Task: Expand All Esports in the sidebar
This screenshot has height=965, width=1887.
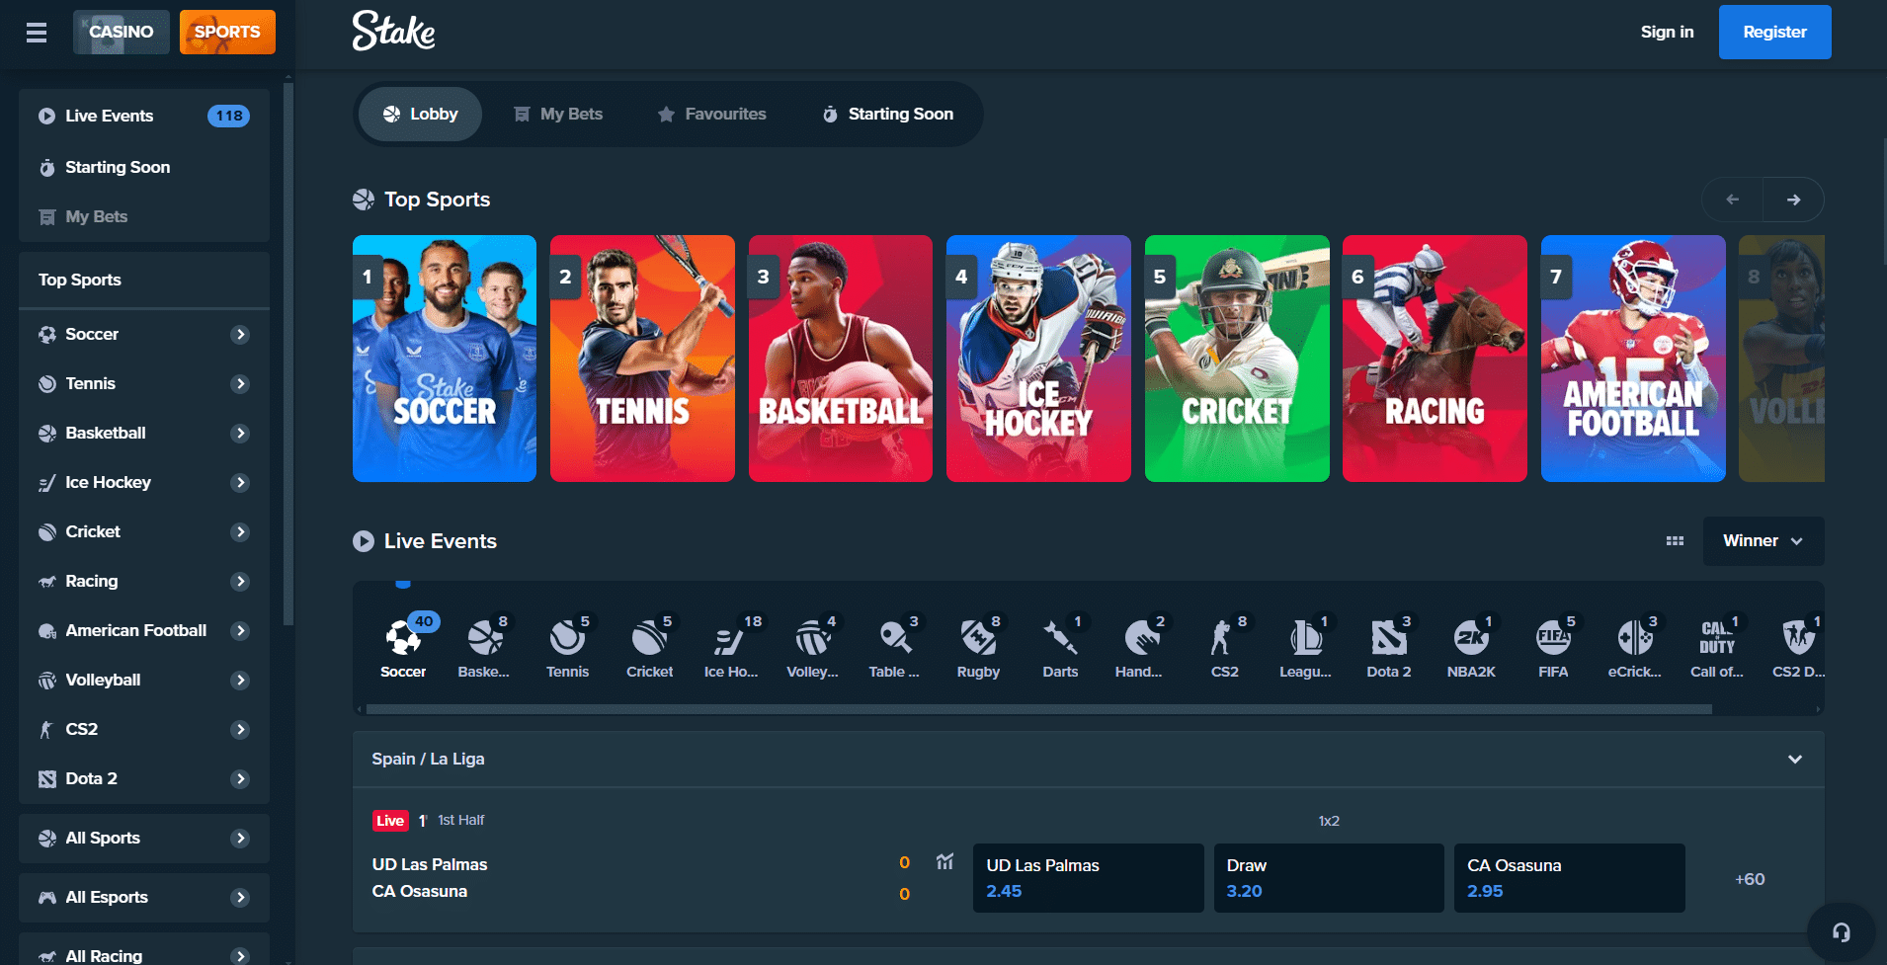Action: tap(240, 898)
